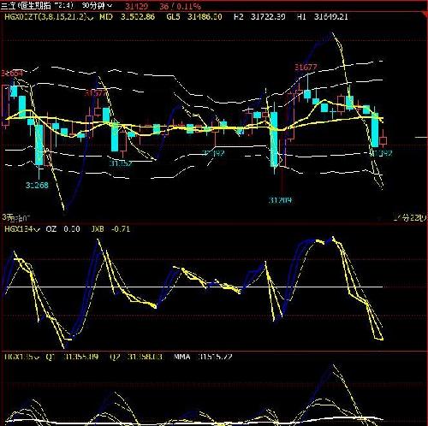Click the OZ 0.00 indicator readout

coord(62,229)
